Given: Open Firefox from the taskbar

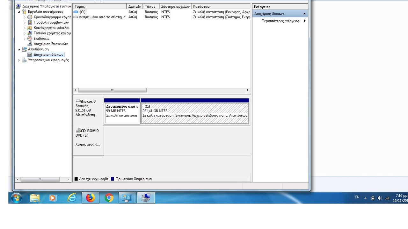Looking at the screenshot, I should click(91, 198).
